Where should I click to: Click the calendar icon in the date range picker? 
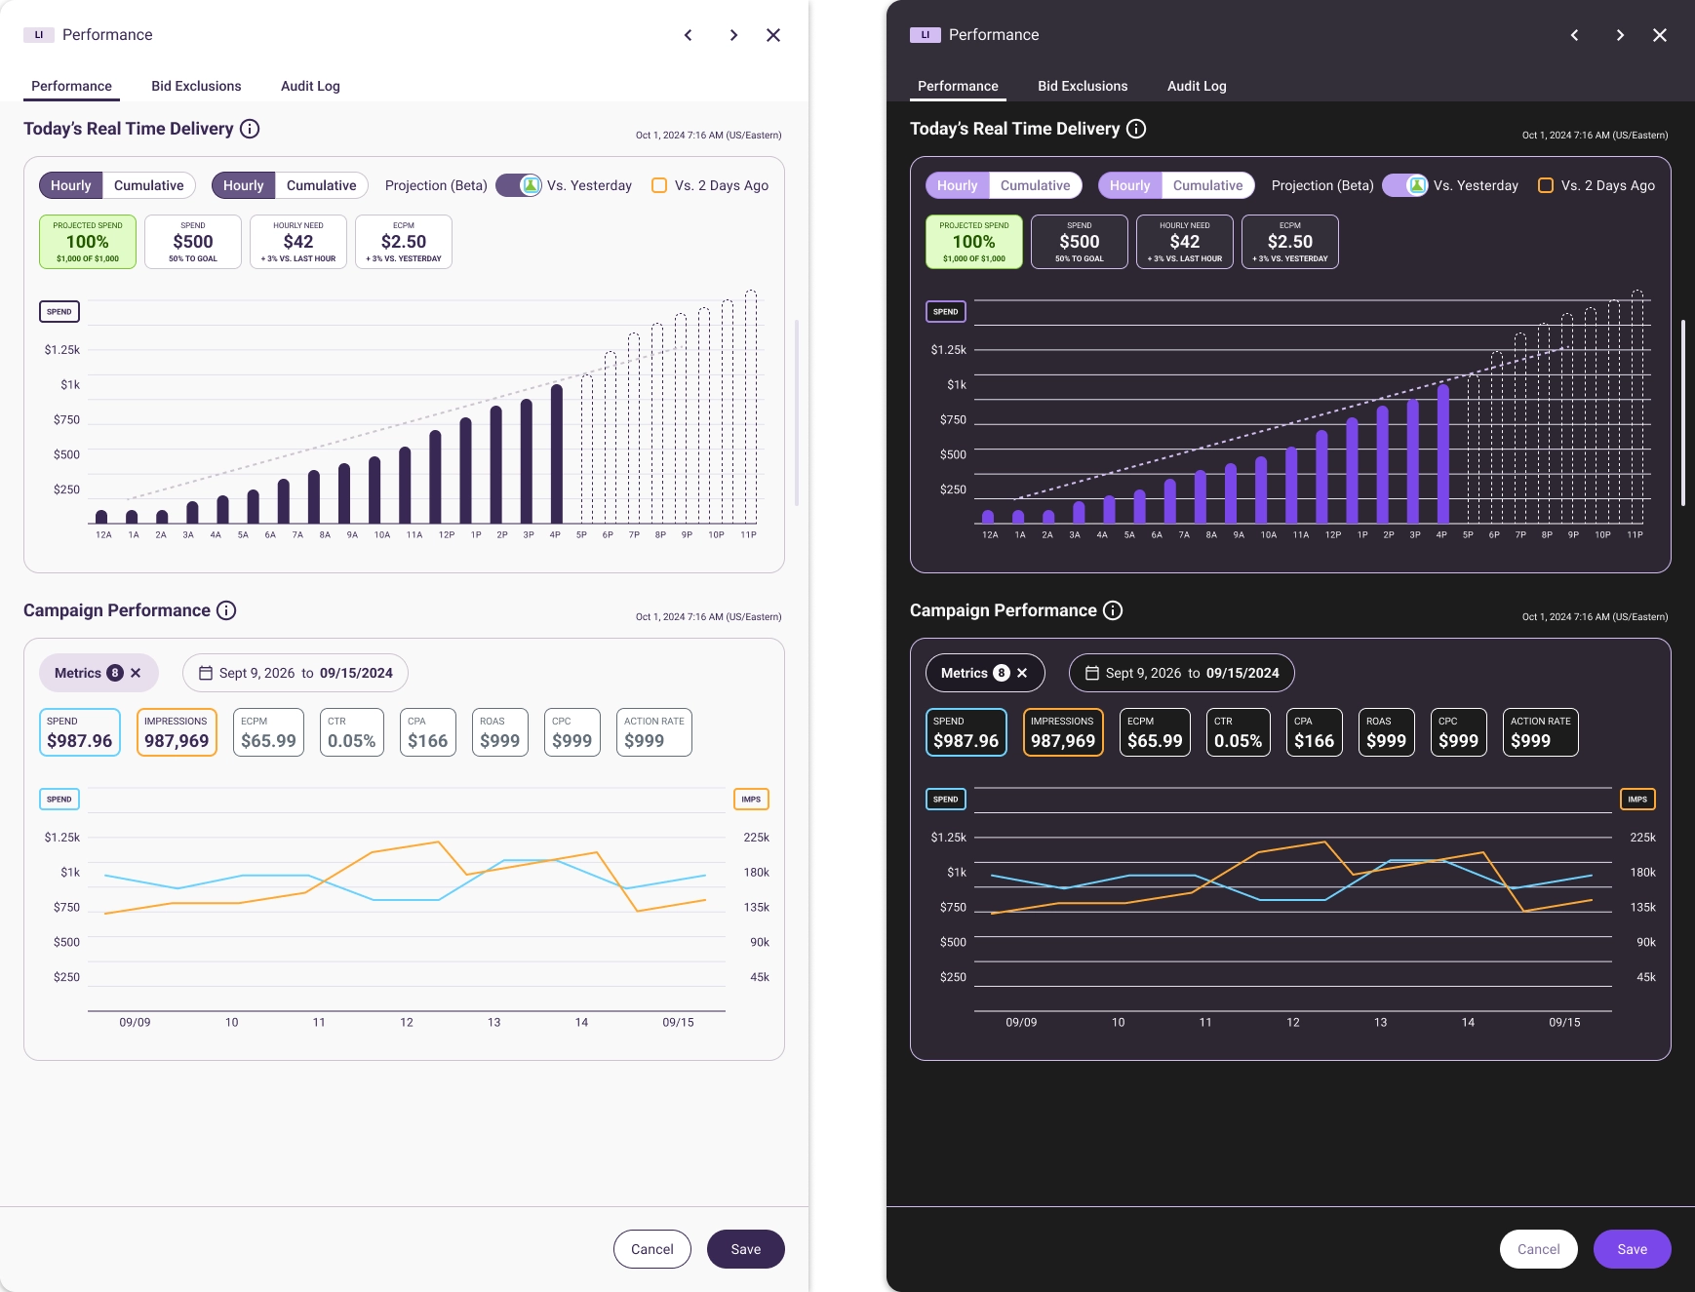pos(206,672)
